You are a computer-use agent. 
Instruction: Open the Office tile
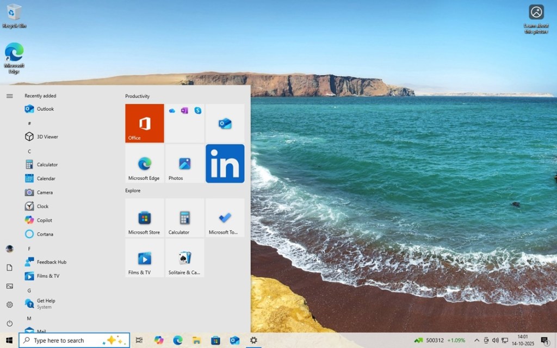[x=144, y=123]
